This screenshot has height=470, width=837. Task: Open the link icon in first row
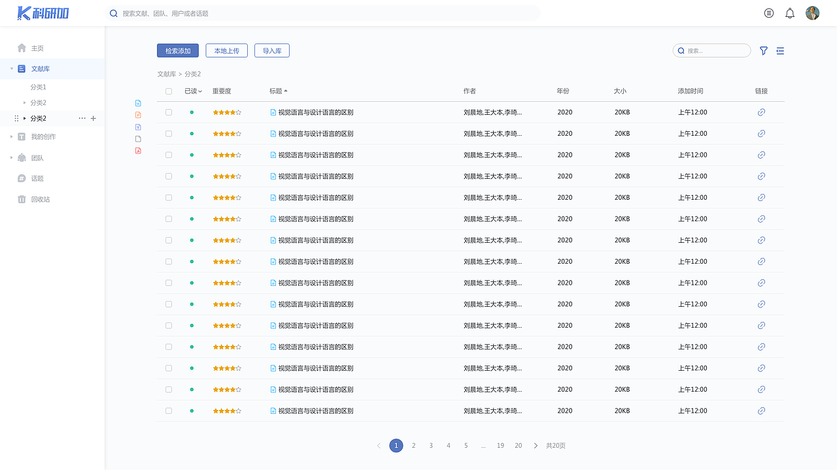[x=761, y=112]
